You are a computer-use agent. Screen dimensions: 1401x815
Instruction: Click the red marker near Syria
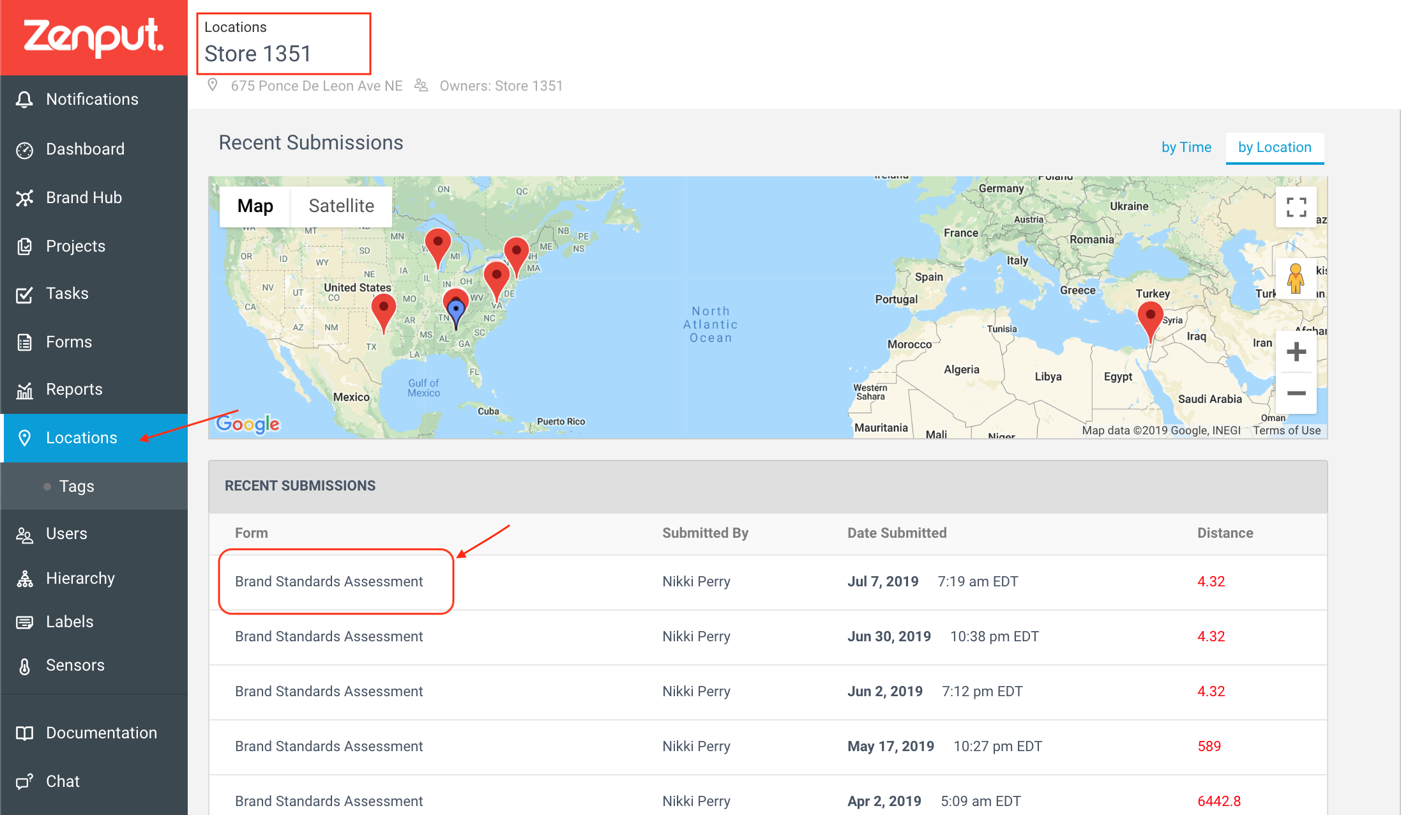point(1150,323)
